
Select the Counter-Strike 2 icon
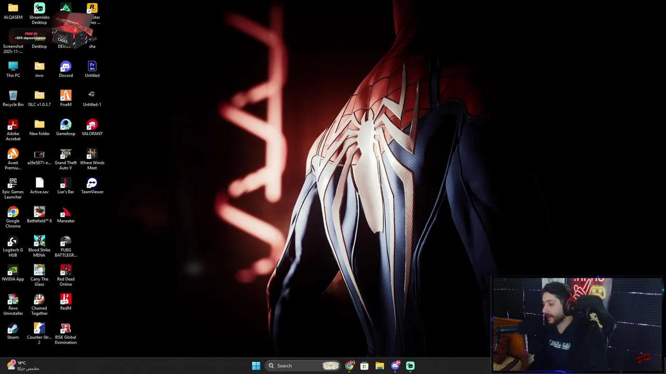(40, 333)
